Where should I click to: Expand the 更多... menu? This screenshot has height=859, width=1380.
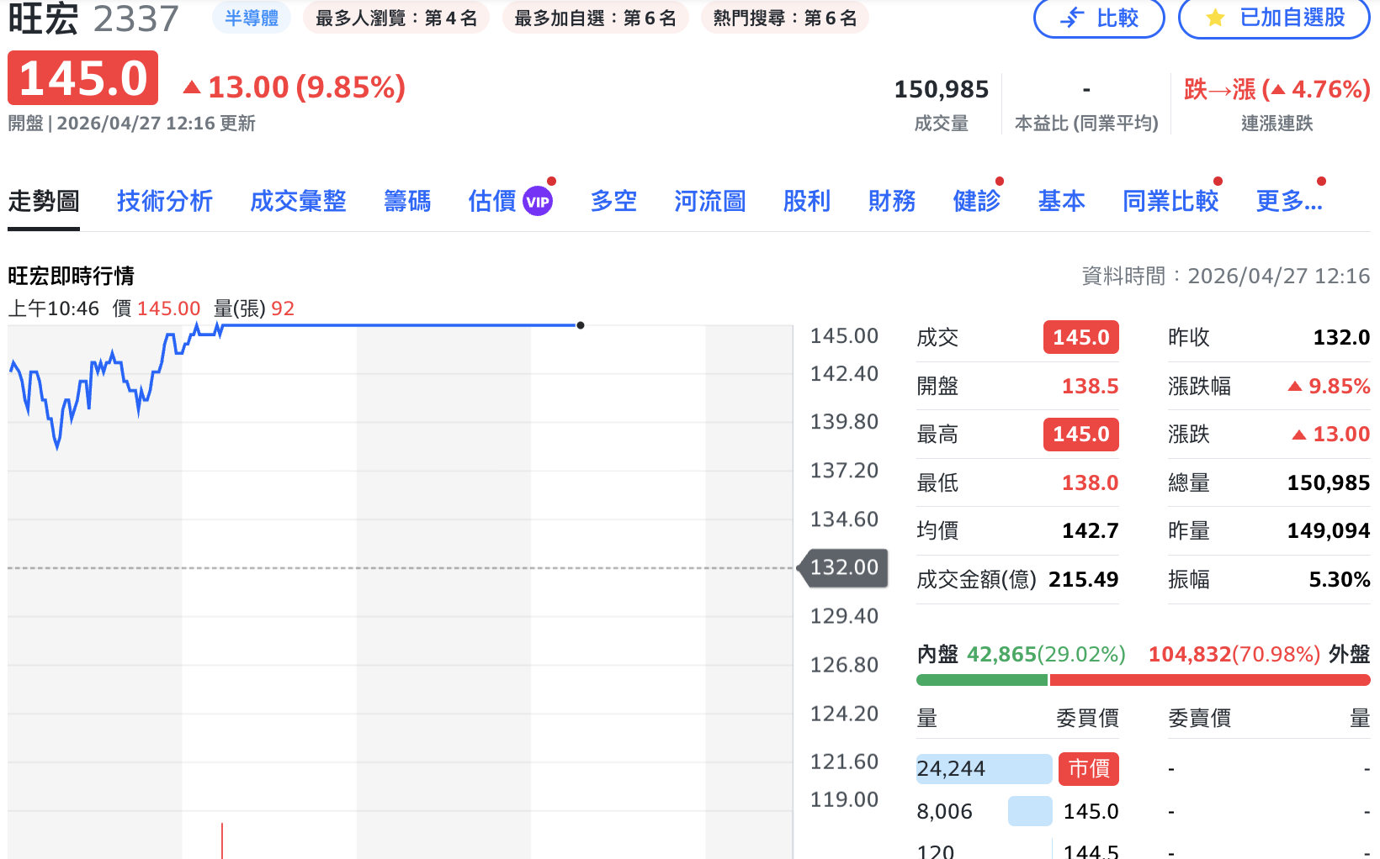[1288, 202]
